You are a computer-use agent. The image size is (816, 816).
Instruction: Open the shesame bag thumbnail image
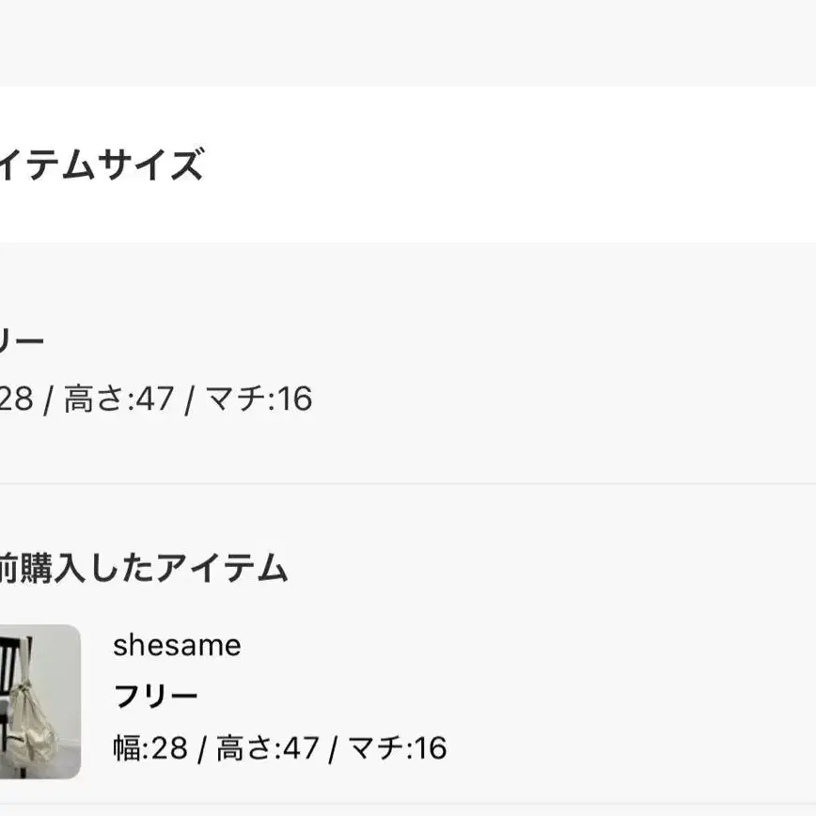40,701
